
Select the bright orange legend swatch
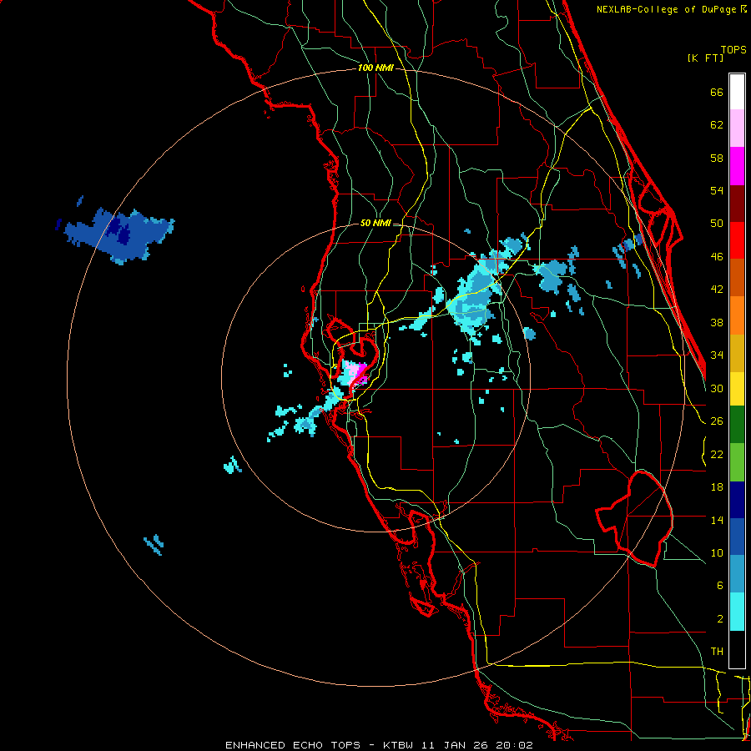coord(737,315)
